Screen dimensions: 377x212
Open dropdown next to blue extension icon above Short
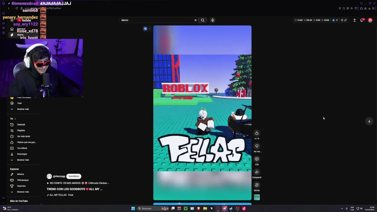pos(149,29)
